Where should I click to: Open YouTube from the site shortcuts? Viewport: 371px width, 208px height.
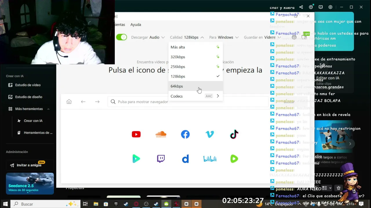[x=136, y=134]
